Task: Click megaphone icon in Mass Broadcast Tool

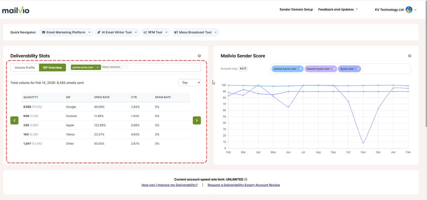Action: pos(176,32)
